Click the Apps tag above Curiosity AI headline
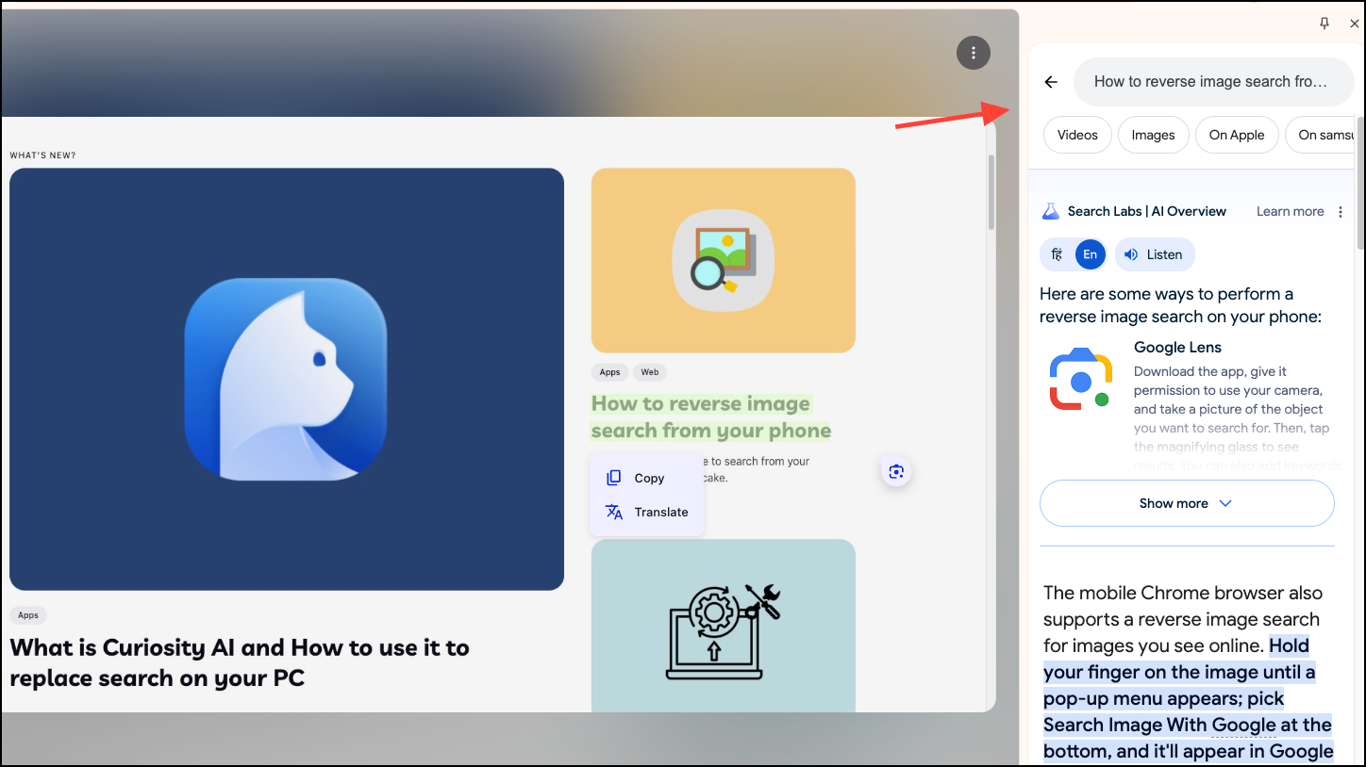1366x767 pixels. (28, 615)
